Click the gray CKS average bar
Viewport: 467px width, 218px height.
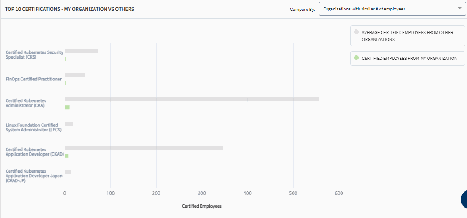pos(81,51)
